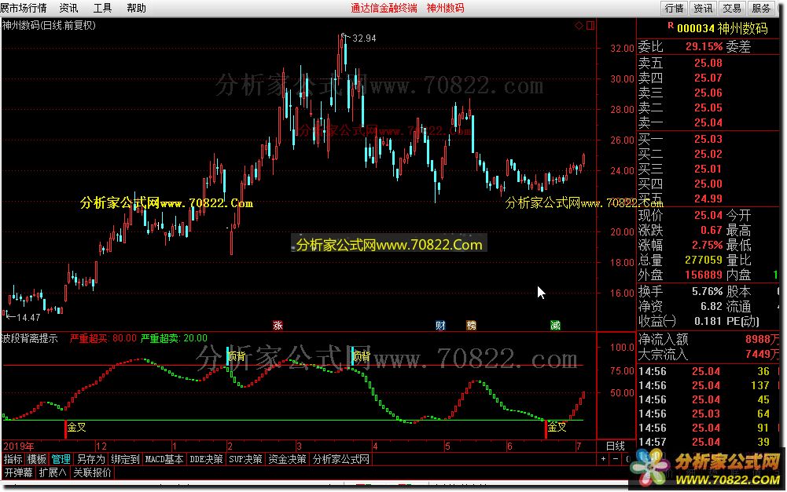787x492 pixels.
Task: Click the red 涨 event marker
Action: pos(278,326)
